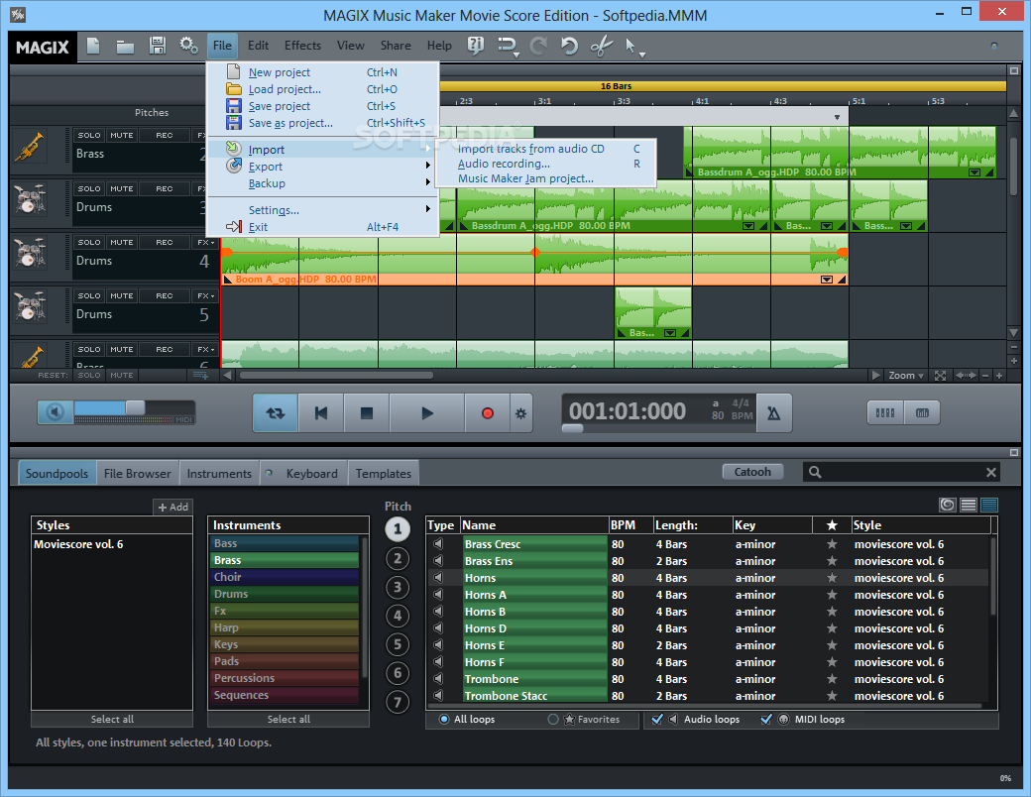
Task: Open the Edit menu
Action: [258, 46]
